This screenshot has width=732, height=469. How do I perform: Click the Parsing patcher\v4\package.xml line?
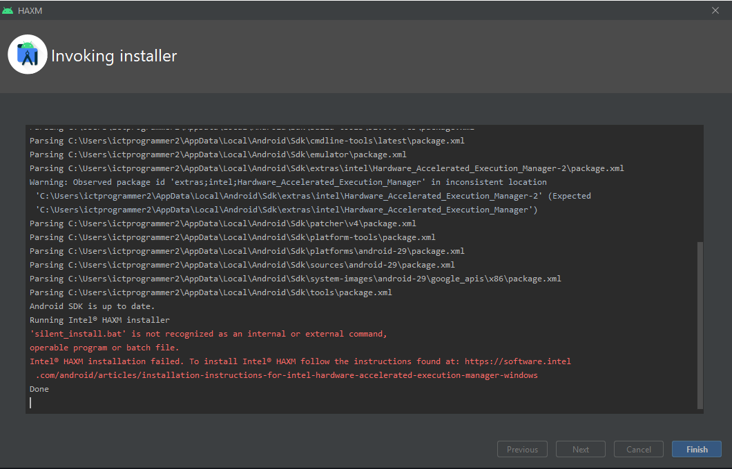click(x=222, y=223)
